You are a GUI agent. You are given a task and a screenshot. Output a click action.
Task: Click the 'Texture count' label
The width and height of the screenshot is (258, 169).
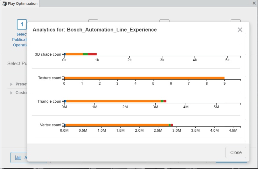click(x=50, y=78)
